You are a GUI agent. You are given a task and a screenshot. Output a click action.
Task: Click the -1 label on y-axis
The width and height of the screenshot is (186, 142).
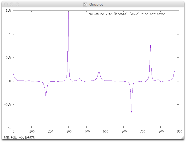[9, 127]
